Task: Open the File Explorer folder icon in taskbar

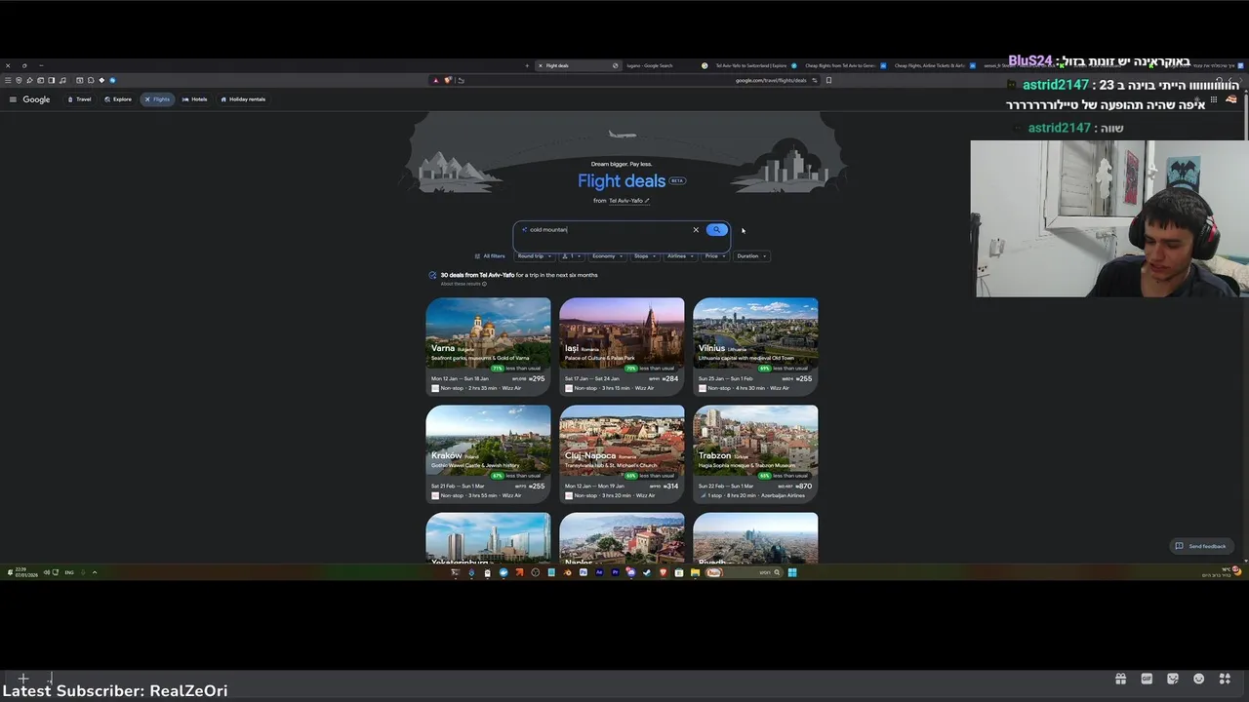Action: pos(695,572)
